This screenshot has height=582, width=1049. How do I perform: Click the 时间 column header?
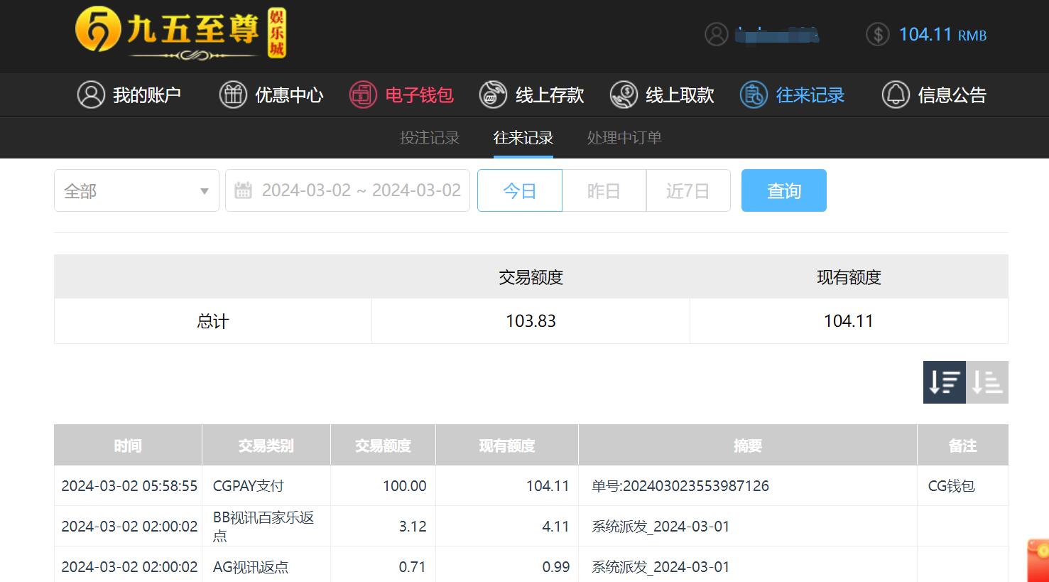coord(128,446)
